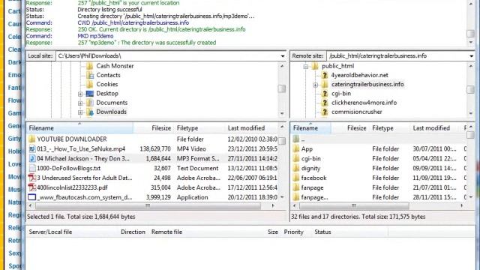Screen dimensions: 480x270
Task: Select 'clickherenow4more.info' in remote tree
Action: (x=364, y=103)
